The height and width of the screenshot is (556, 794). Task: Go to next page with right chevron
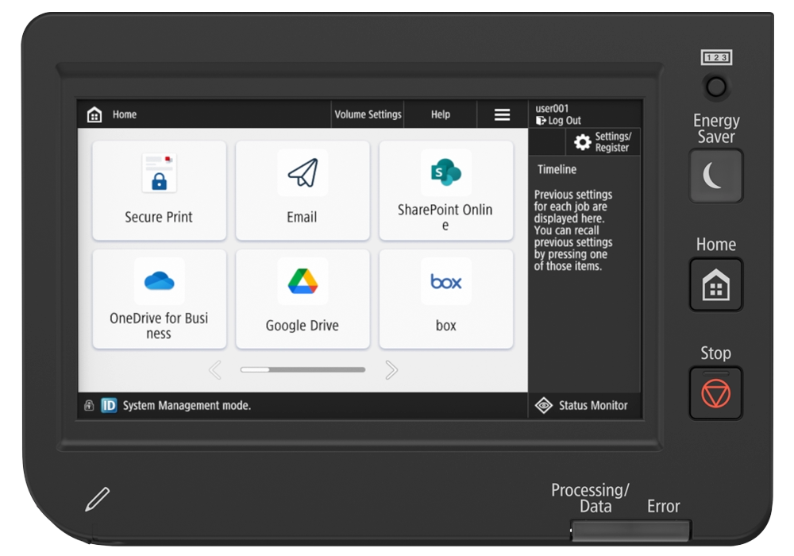391,370
